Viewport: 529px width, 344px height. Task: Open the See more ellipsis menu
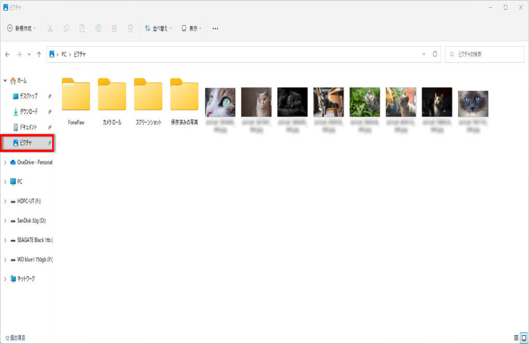pyautogui.click(x=215, y=28)
